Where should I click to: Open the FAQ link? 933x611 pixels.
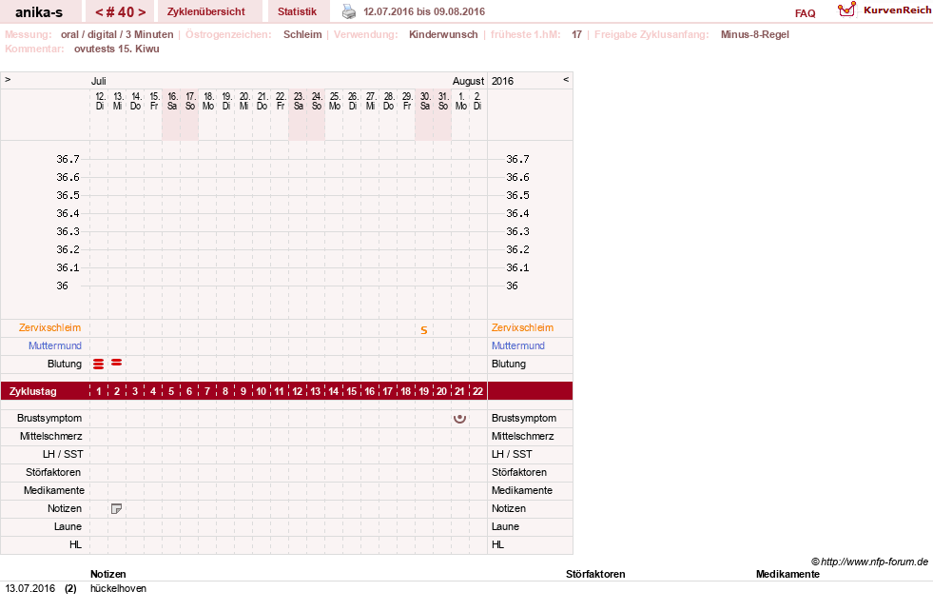point(805,13)
